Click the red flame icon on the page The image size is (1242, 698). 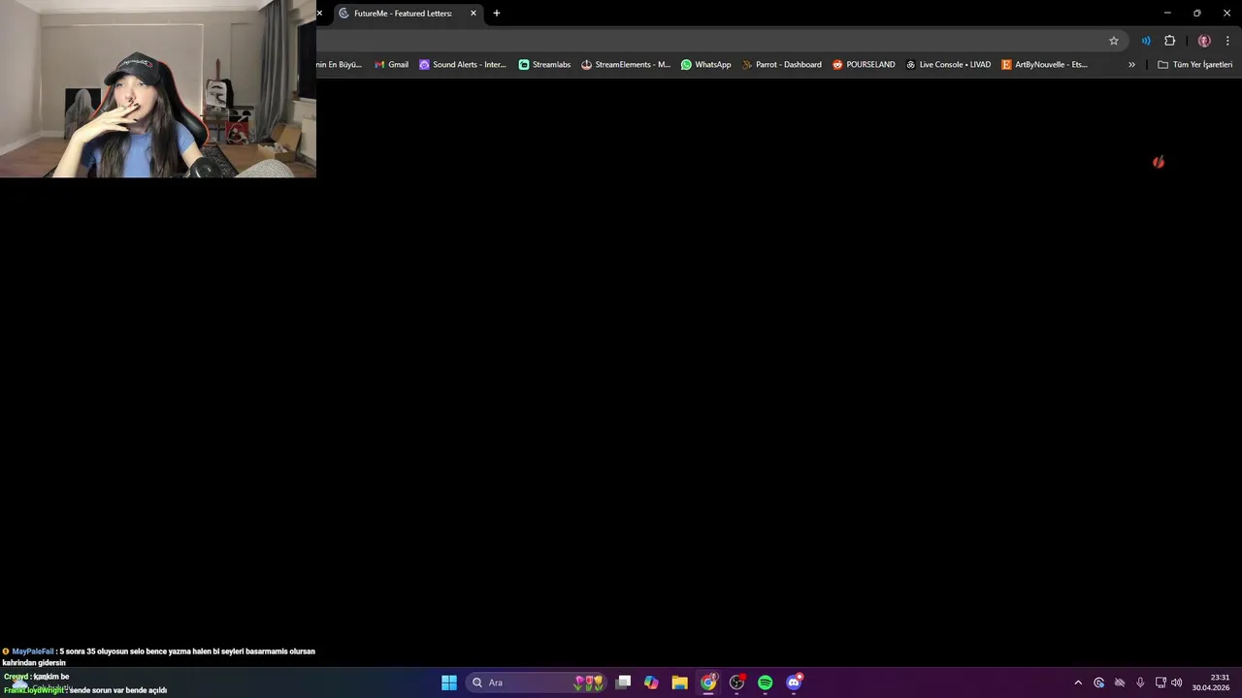point(1158,162)
